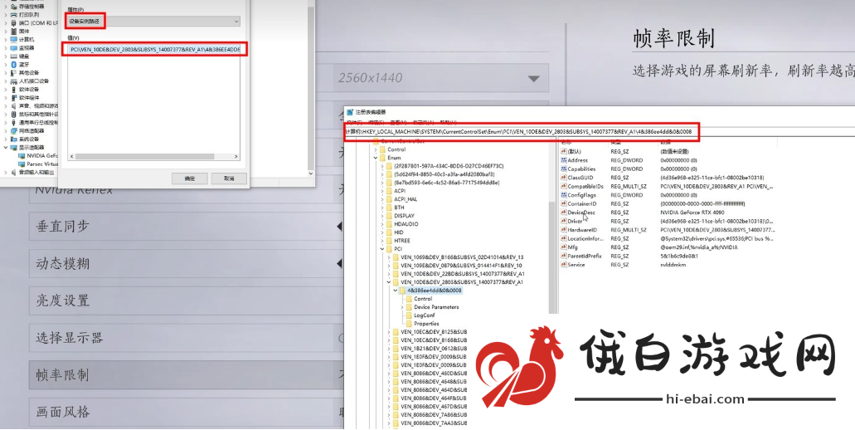The width and height of the screenshot is (855, 430).
Task: Click the Properties folder icon
Action: [x=409, y=324]
